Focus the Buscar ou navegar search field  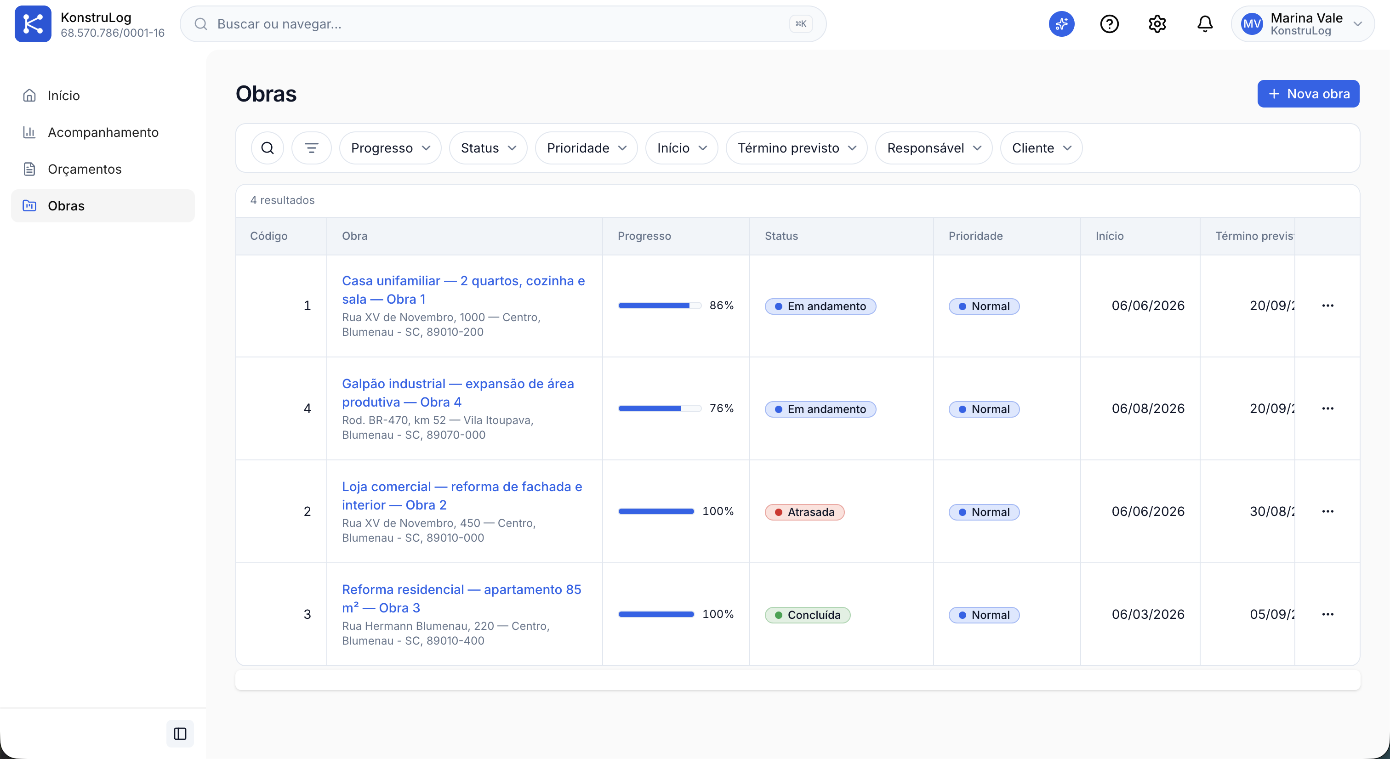(503, 24)
